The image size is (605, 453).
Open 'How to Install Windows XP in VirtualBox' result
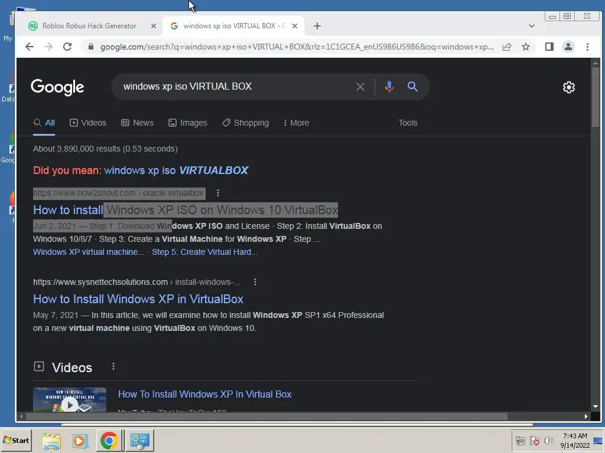pyautogui.click(x=138, y=299)
